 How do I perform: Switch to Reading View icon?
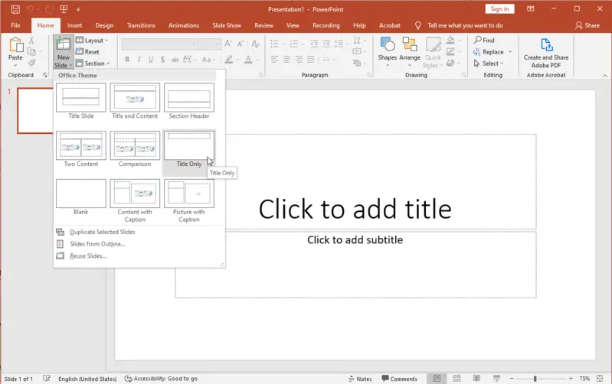pyautogui.click(x=476, y=378)
